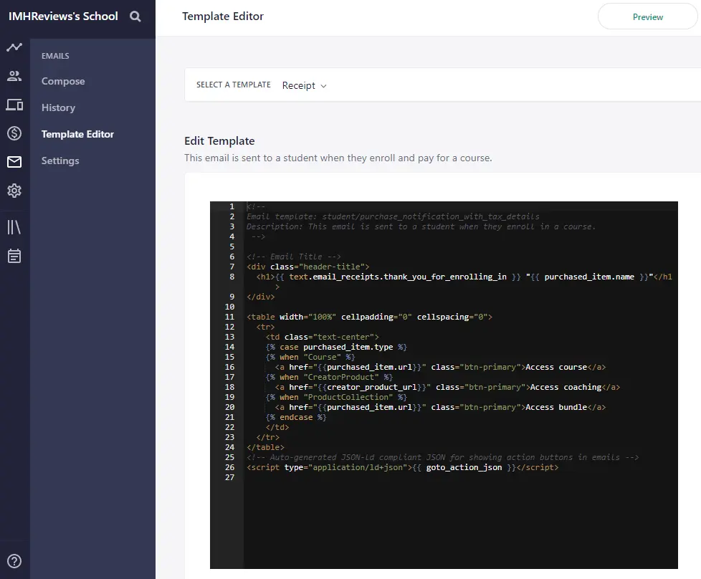This screenshot has width=701, height=579.
Task: Open the Sales dollar-sign icon
Action: (14, 133)
